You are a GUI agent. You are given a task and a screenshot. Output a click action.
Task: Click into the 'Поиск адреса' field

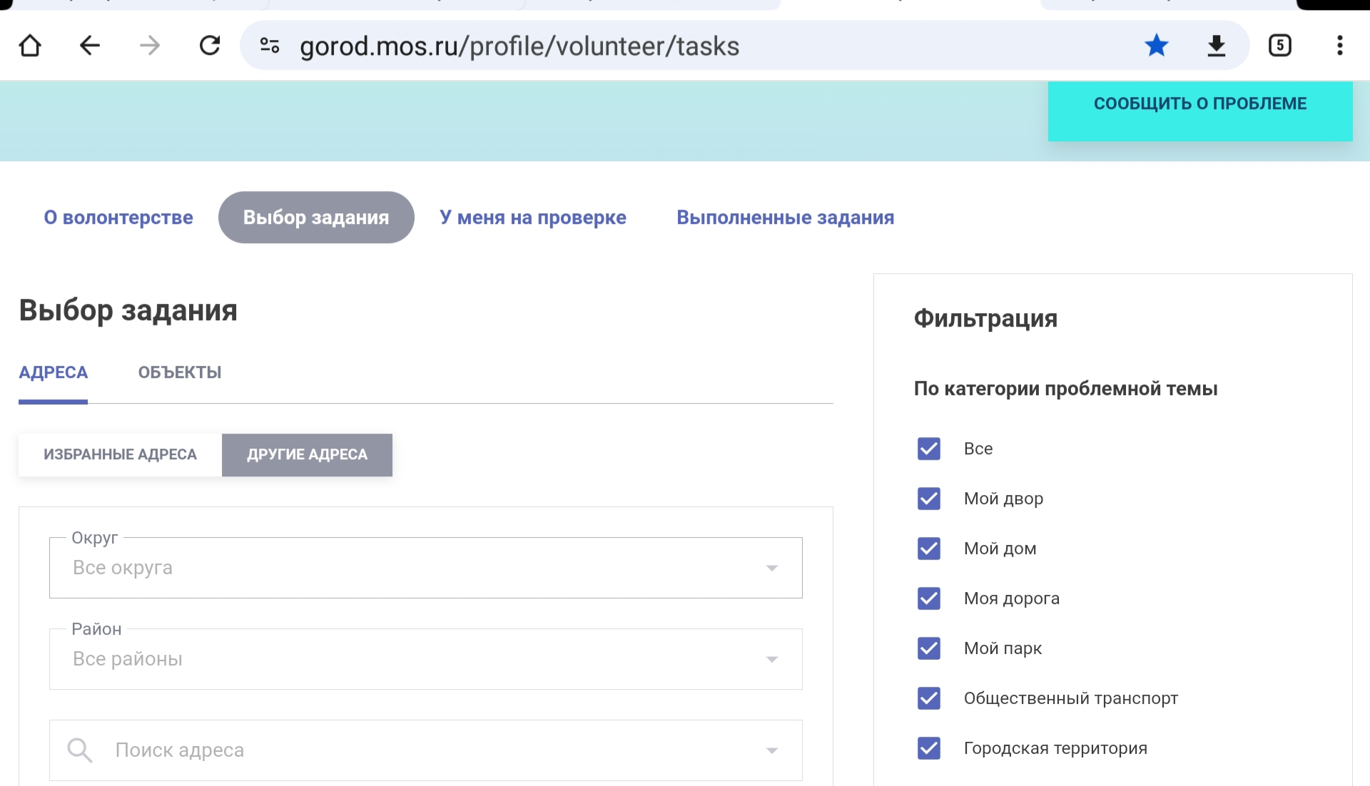426,750
